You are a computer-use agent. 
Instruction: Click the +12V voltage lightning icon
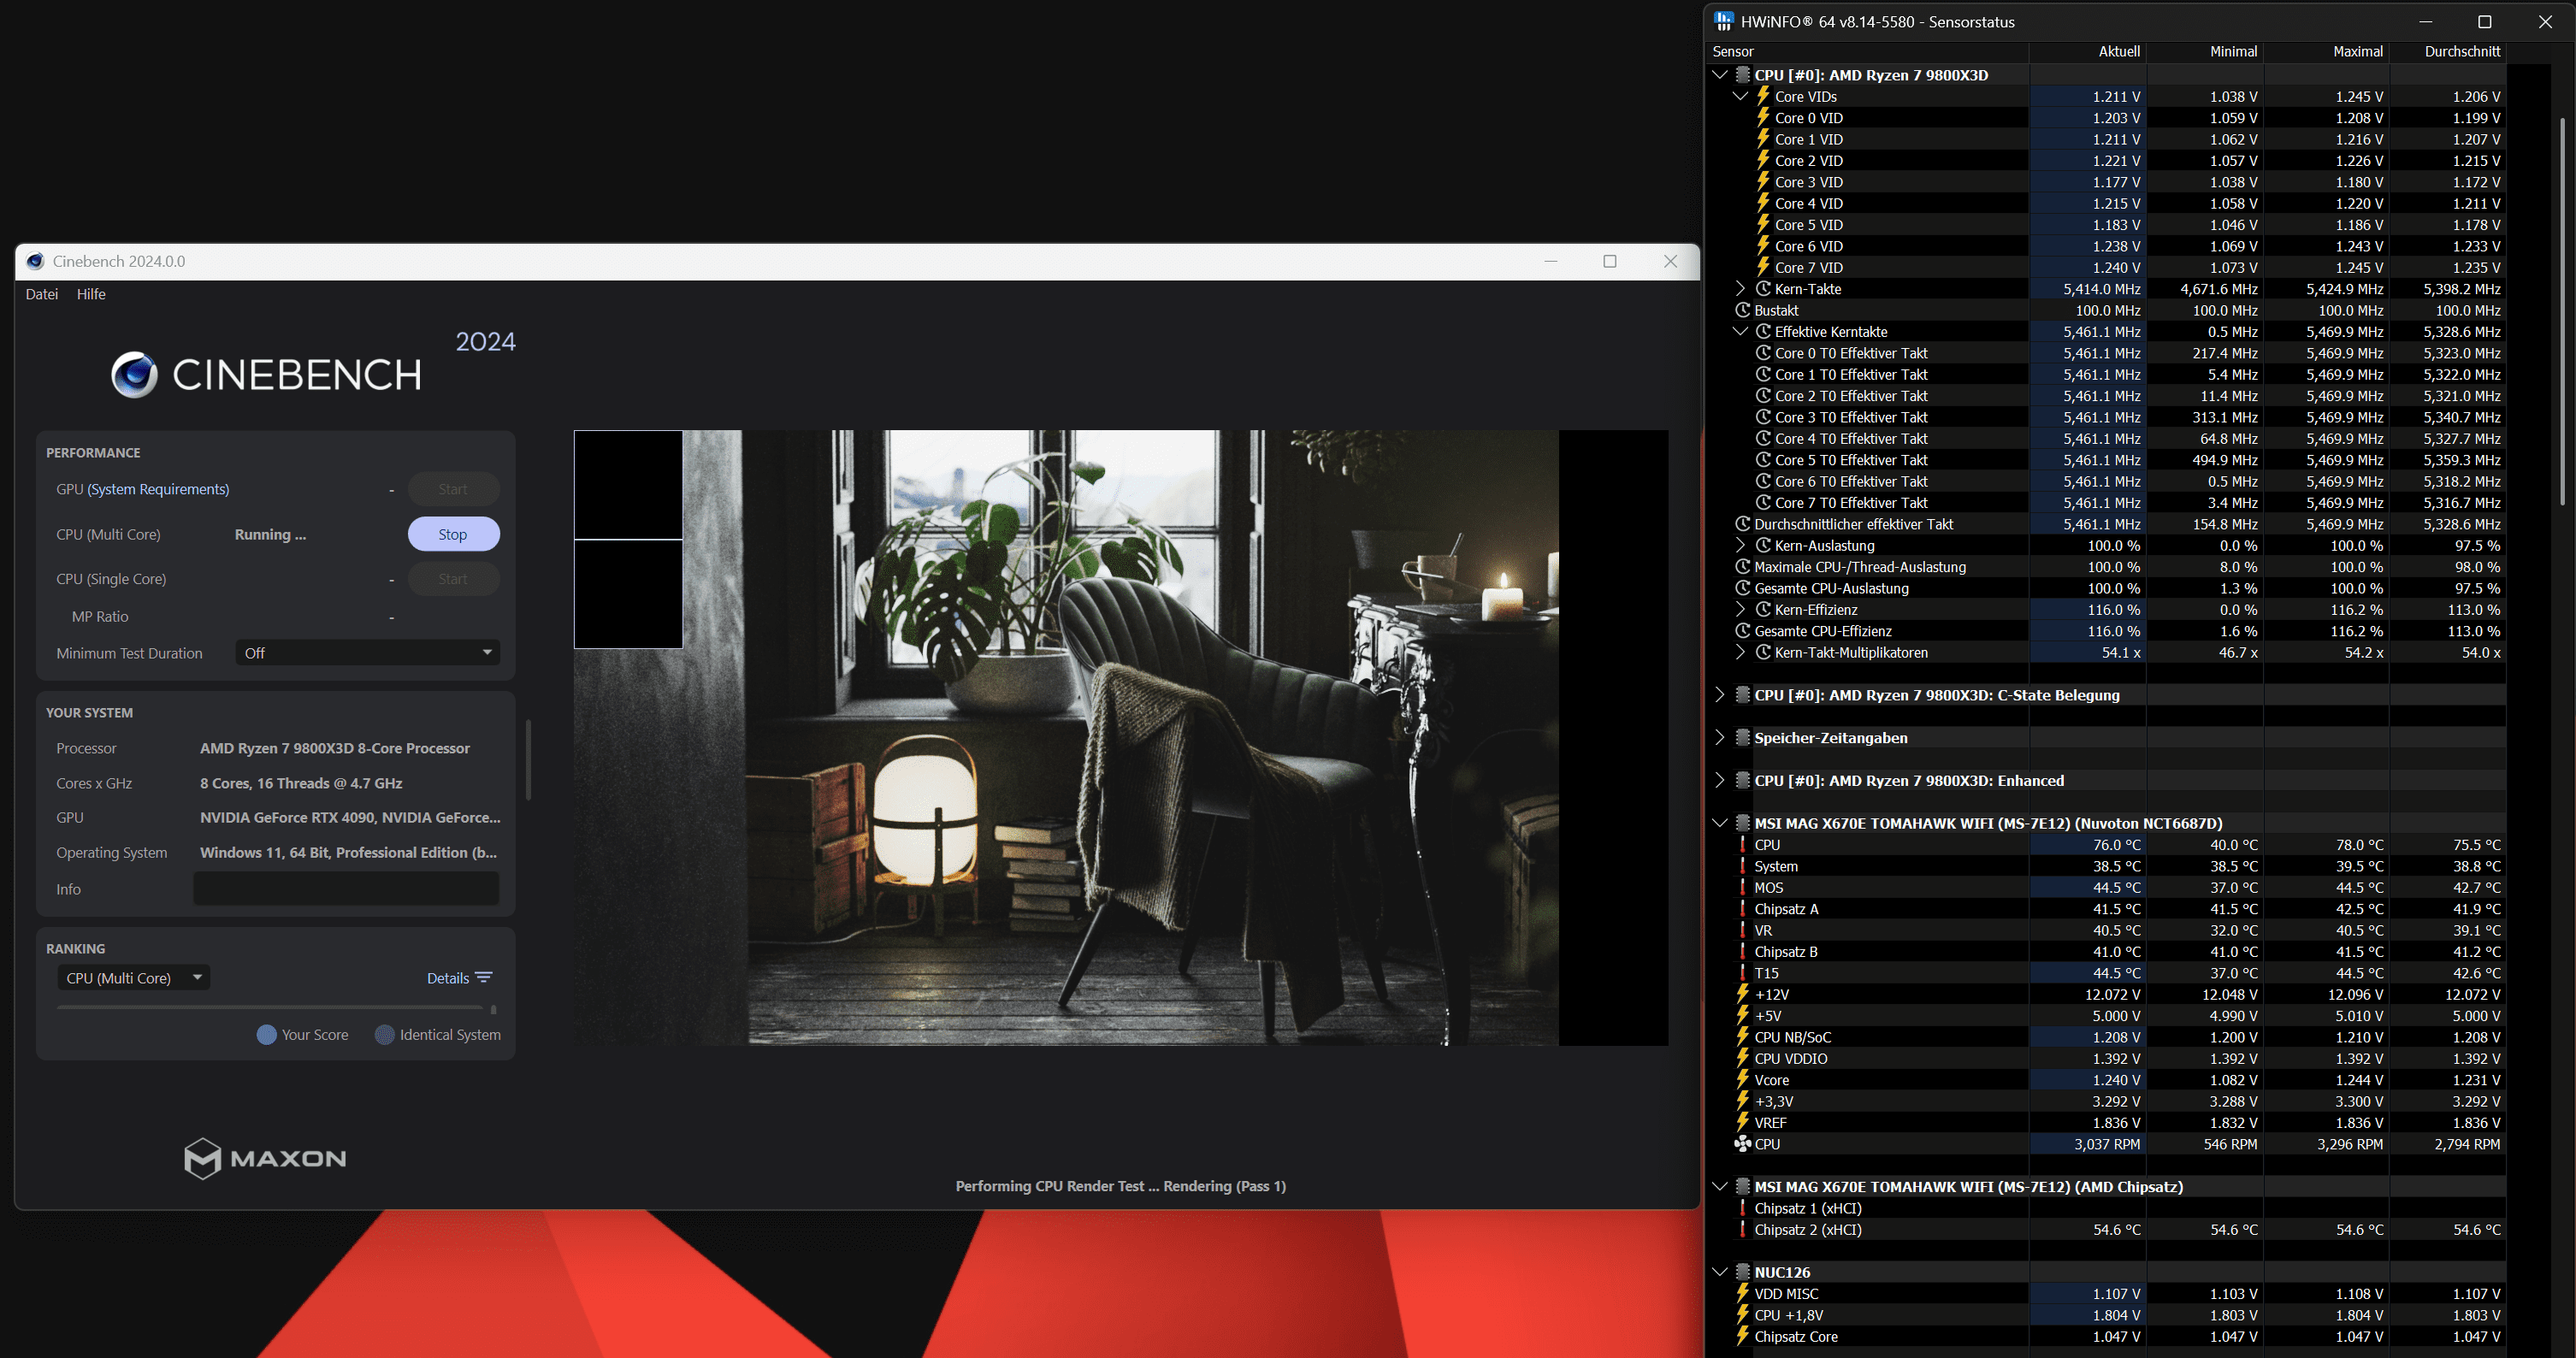pos(1743,994)
